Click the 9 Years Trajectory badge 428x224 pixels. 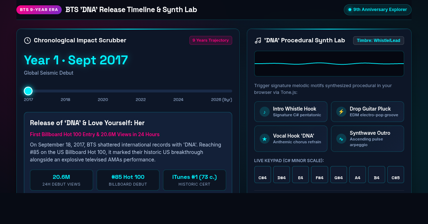point(211,41)
